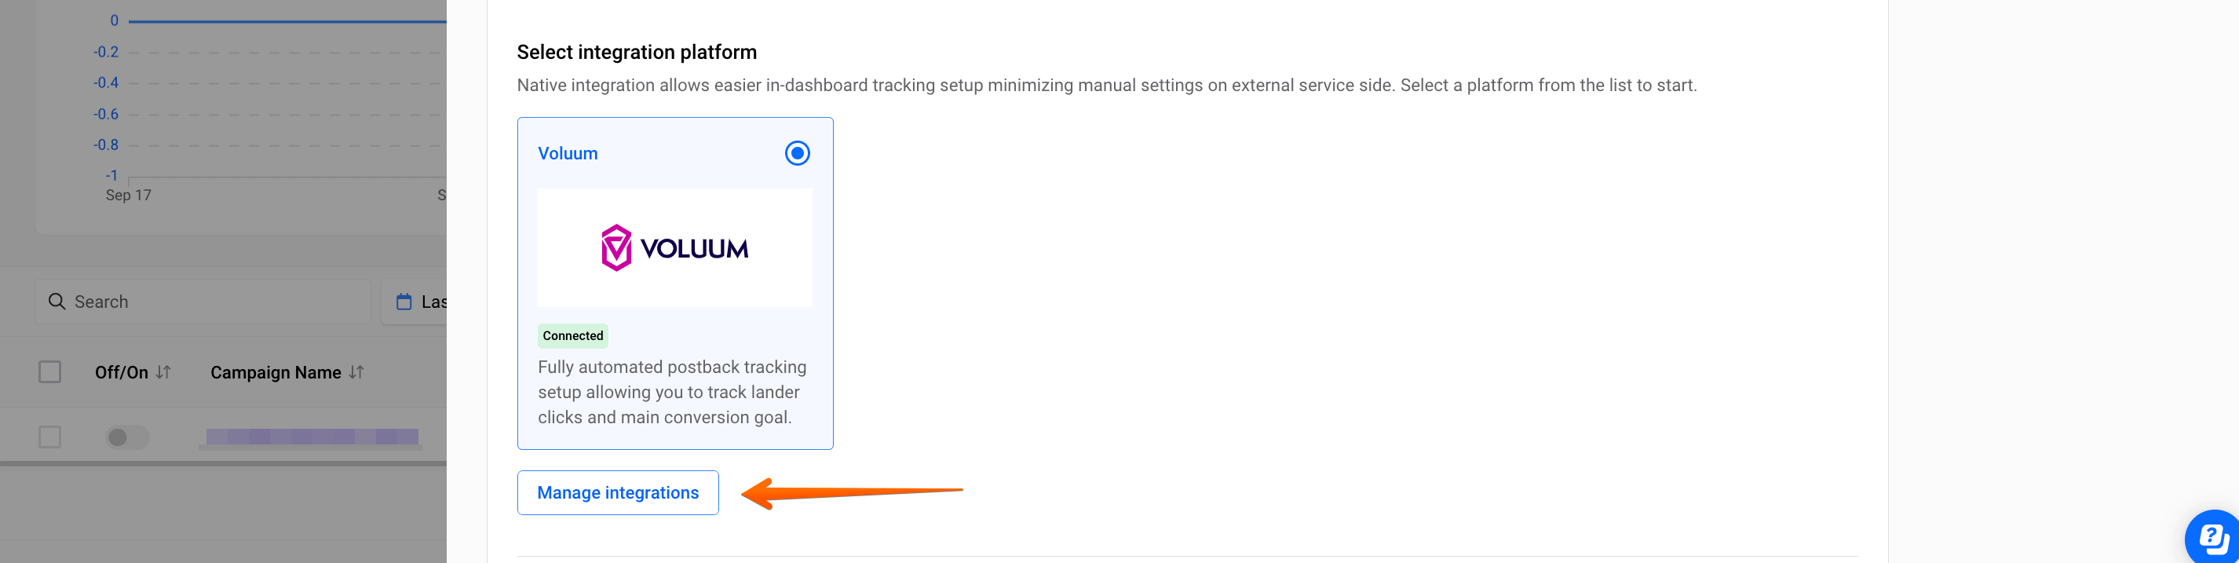Click the calendar icon in the date filter
The image size is (2239, 563).
pyautogui.click(x=404, y=302)
